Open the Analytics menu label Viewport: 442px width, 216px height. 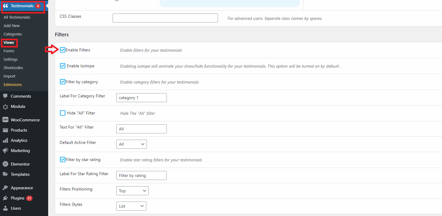pos(19,140)
